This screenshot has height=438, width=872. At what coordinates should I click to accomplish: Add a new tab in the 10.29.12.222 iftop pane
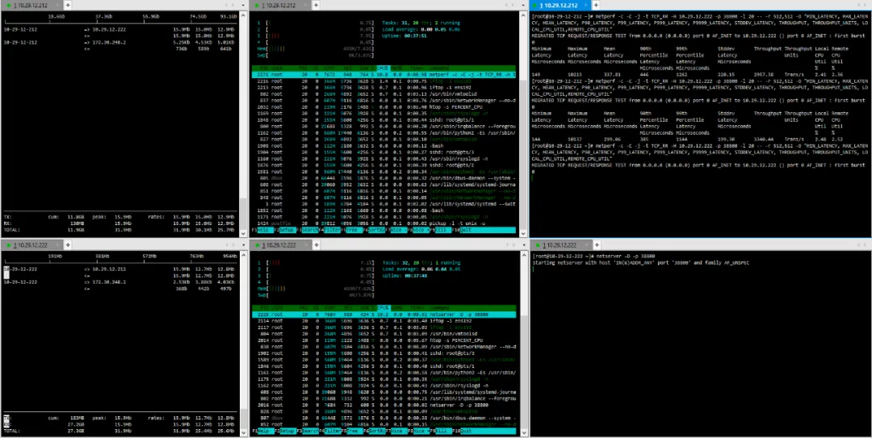pos(68,245)
